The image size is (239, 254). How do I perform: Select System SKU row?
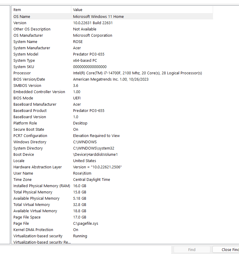point(113,67)
